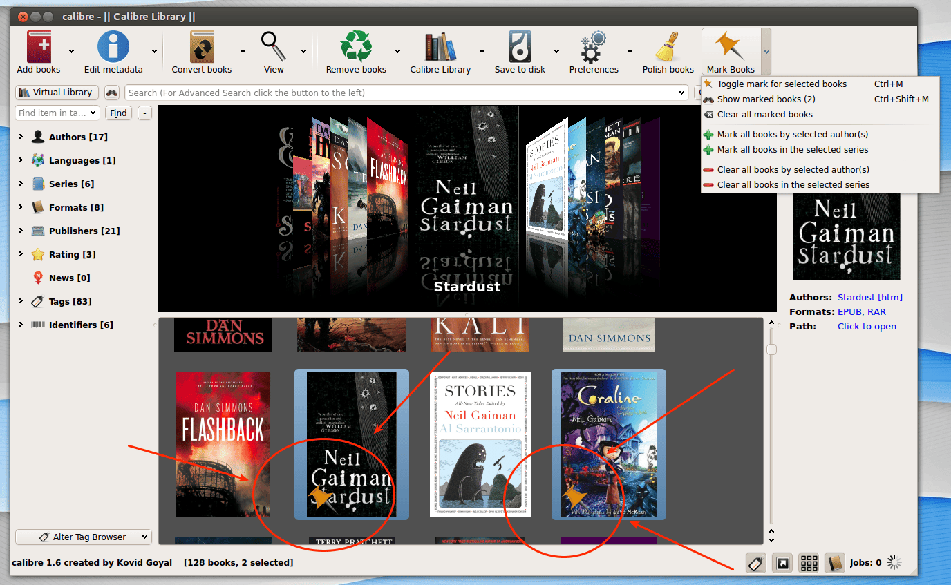Toggle the Tag browser panel
951x585 pixels.
click(x=755, y=562)
